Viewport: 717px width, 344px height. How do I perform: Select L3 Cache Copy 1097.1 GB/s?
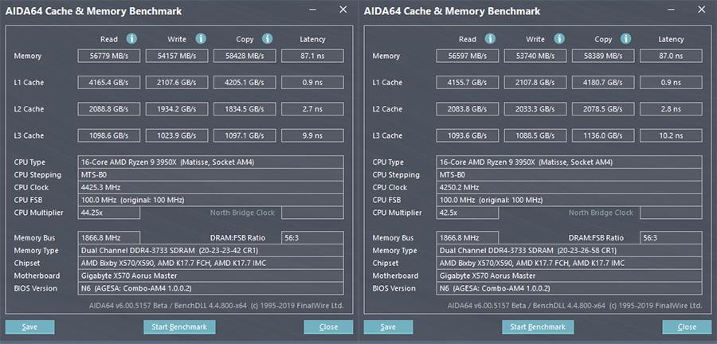point(245,135)
